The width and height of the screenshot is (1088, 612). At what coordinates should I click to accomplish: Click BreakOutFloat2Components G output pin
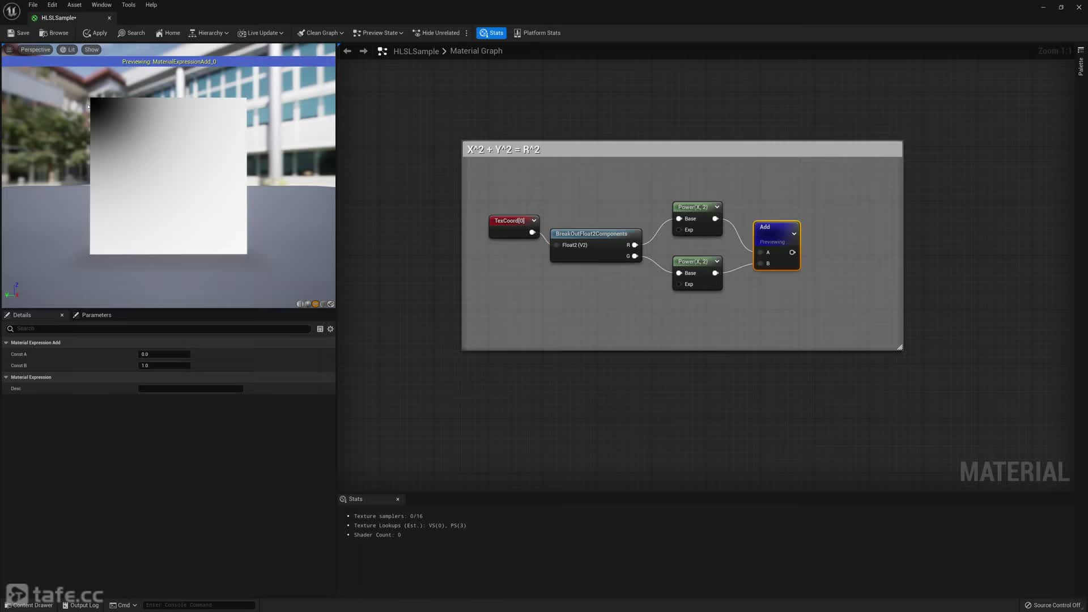pyautogui.click(x=635, y=256)
